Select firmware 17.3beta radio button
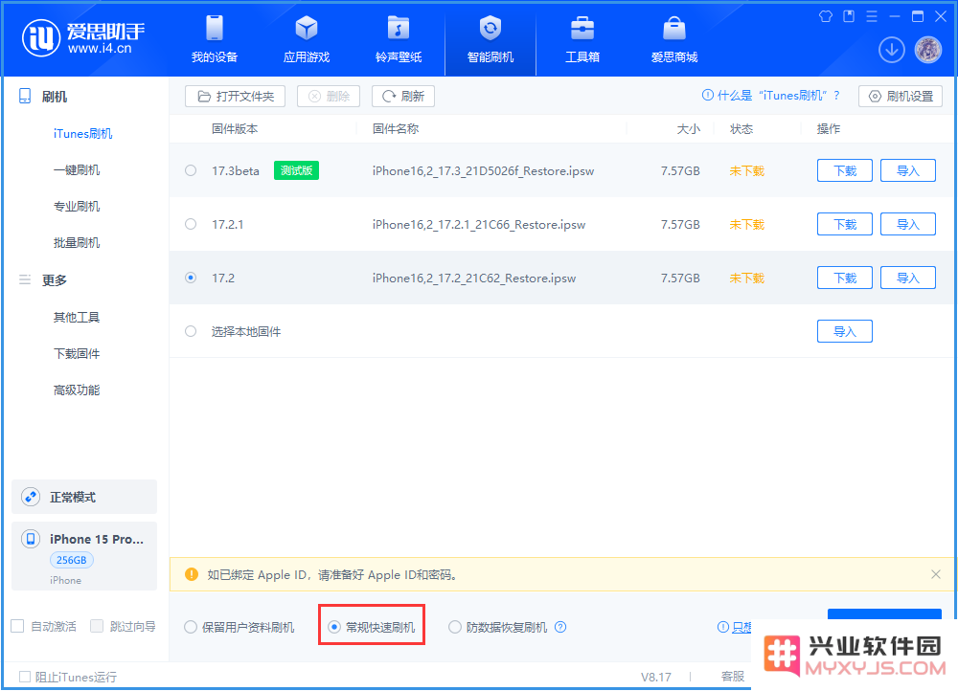 pos(191,170)
